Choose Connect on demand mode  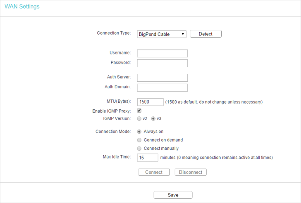[139, 140]
